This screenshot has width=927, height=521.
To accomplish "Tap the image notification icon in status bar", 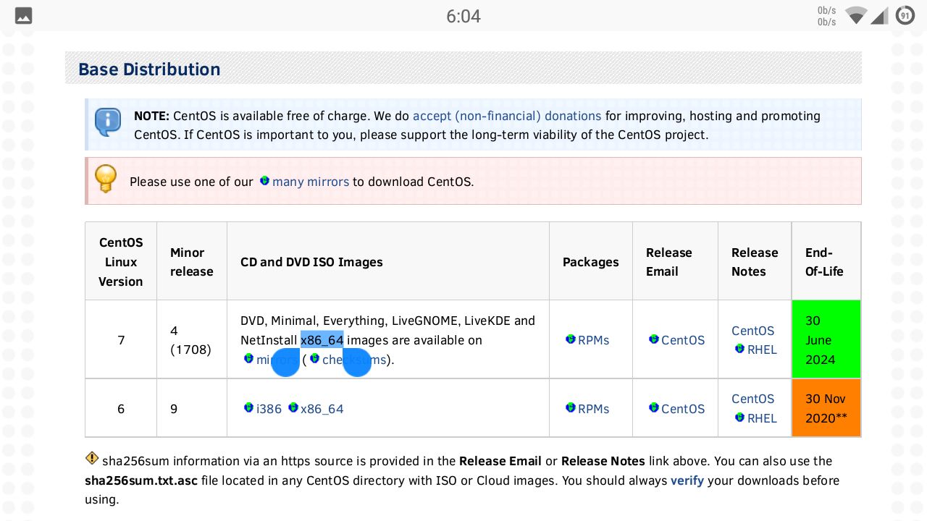I will click(23, 15).
